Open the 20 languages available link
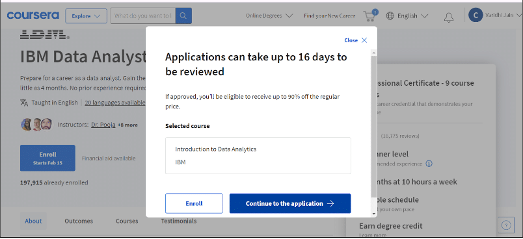 click(x=115, y=103)
